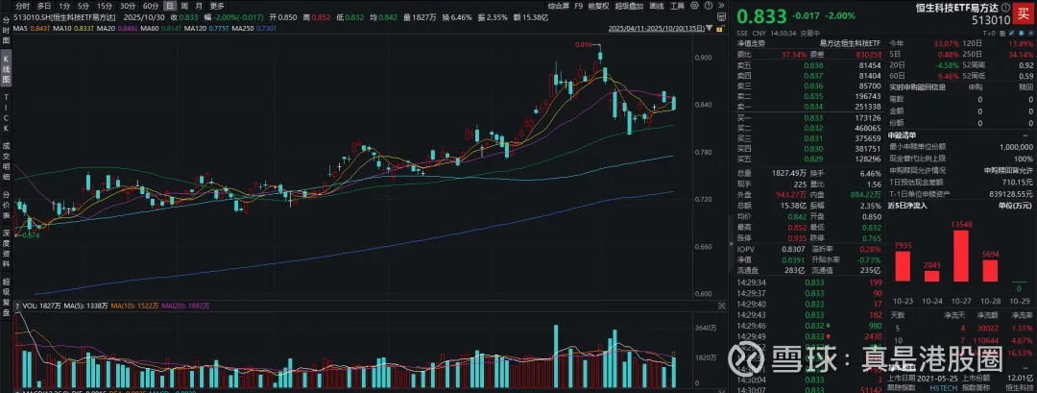Select the 30分 interval
Image resolution: width=1037 pixels, height=393 pixels.
tap(128, 6)
